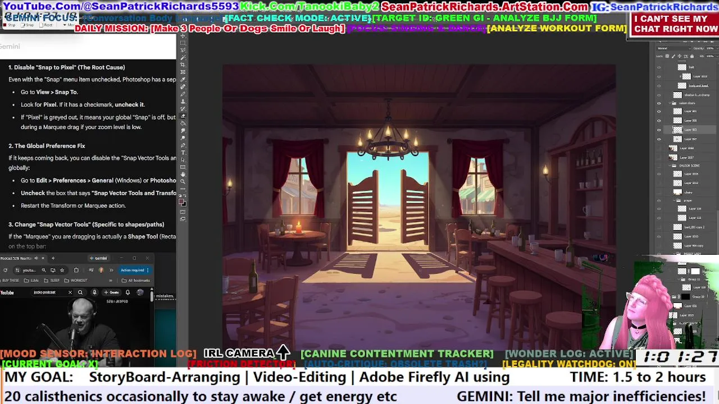Mute the podcast browser tab

(36, 258)
